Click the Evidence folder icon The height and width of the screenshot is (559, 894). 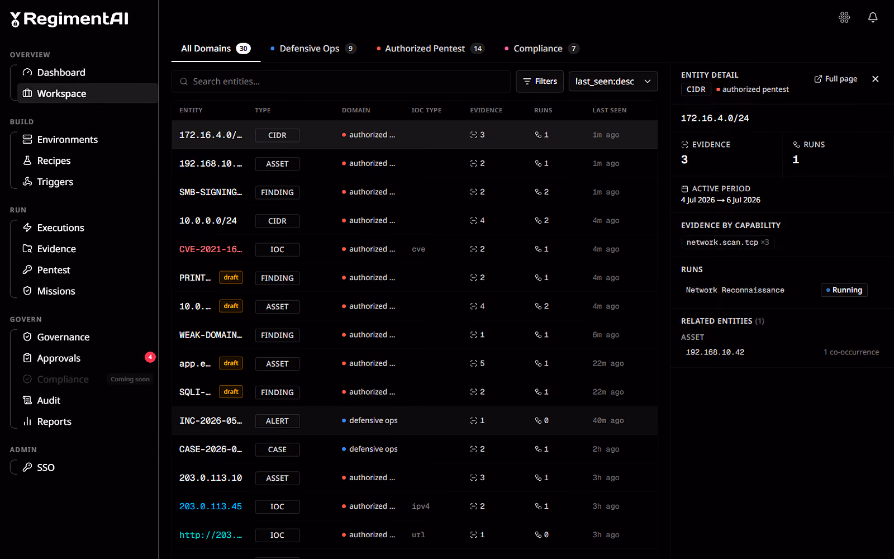[x=27, y=249]
